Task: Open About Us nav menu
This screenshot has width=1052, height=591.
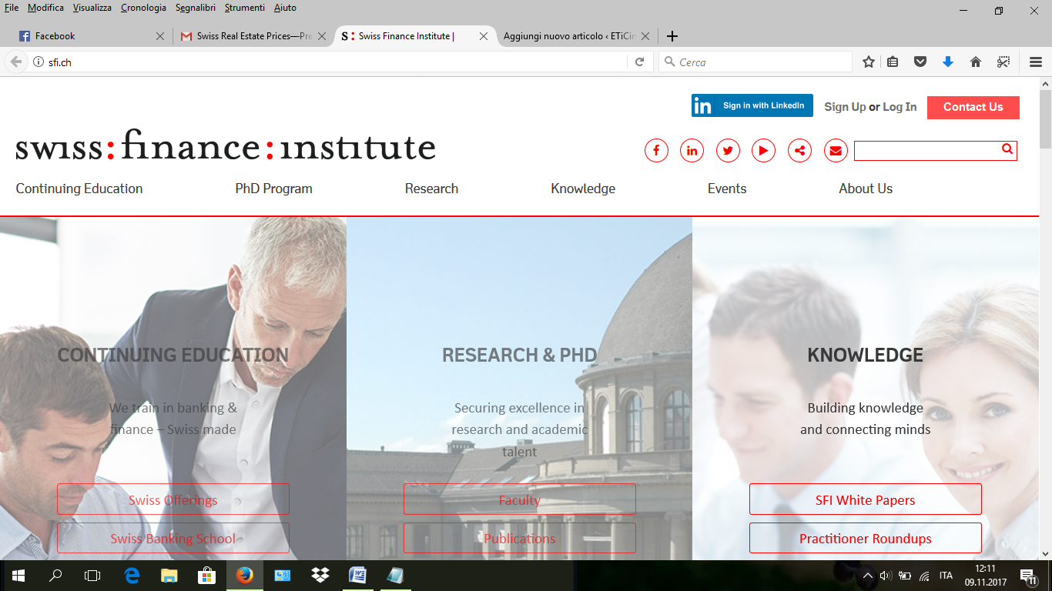Action: click(x=866, y=189)
